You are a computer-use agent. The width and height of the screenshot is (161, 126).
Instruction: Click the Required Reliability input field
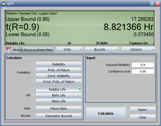(x=143, y=65)
